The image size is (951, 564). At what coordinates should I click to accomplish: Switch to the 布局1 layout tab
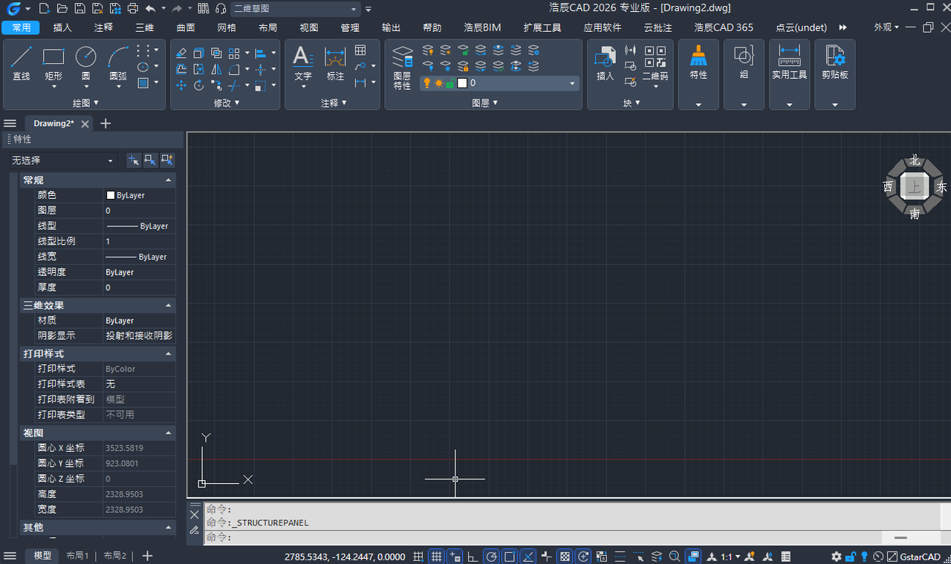point(77,556)
